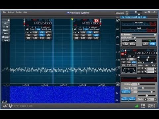Screen dimensions: 159x119
Task: Mute slice B speaker icon on panadapter
Action: [75, 29]
